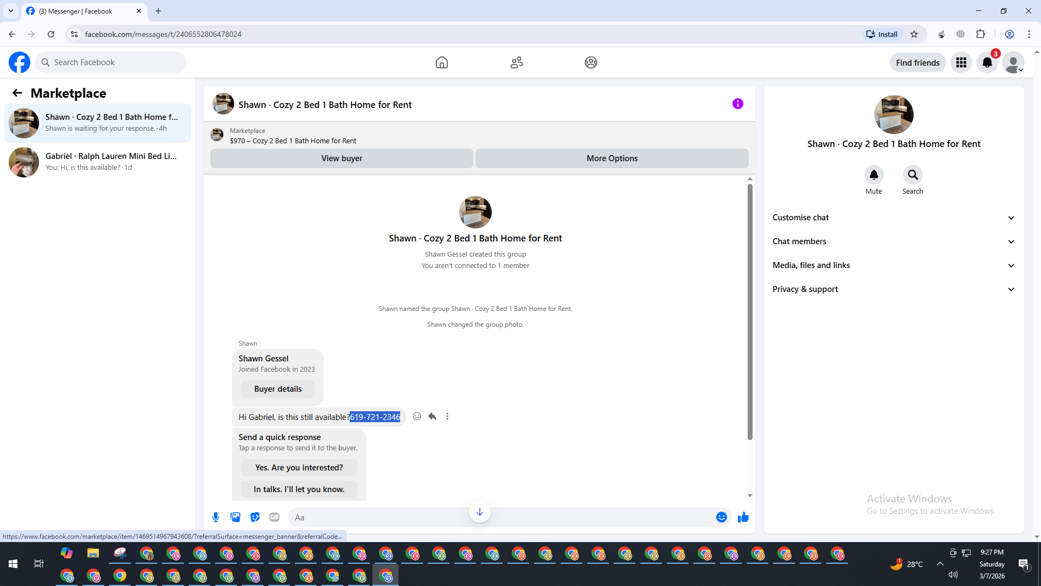Go to the Home feed icon

click(x=442, y=62)
